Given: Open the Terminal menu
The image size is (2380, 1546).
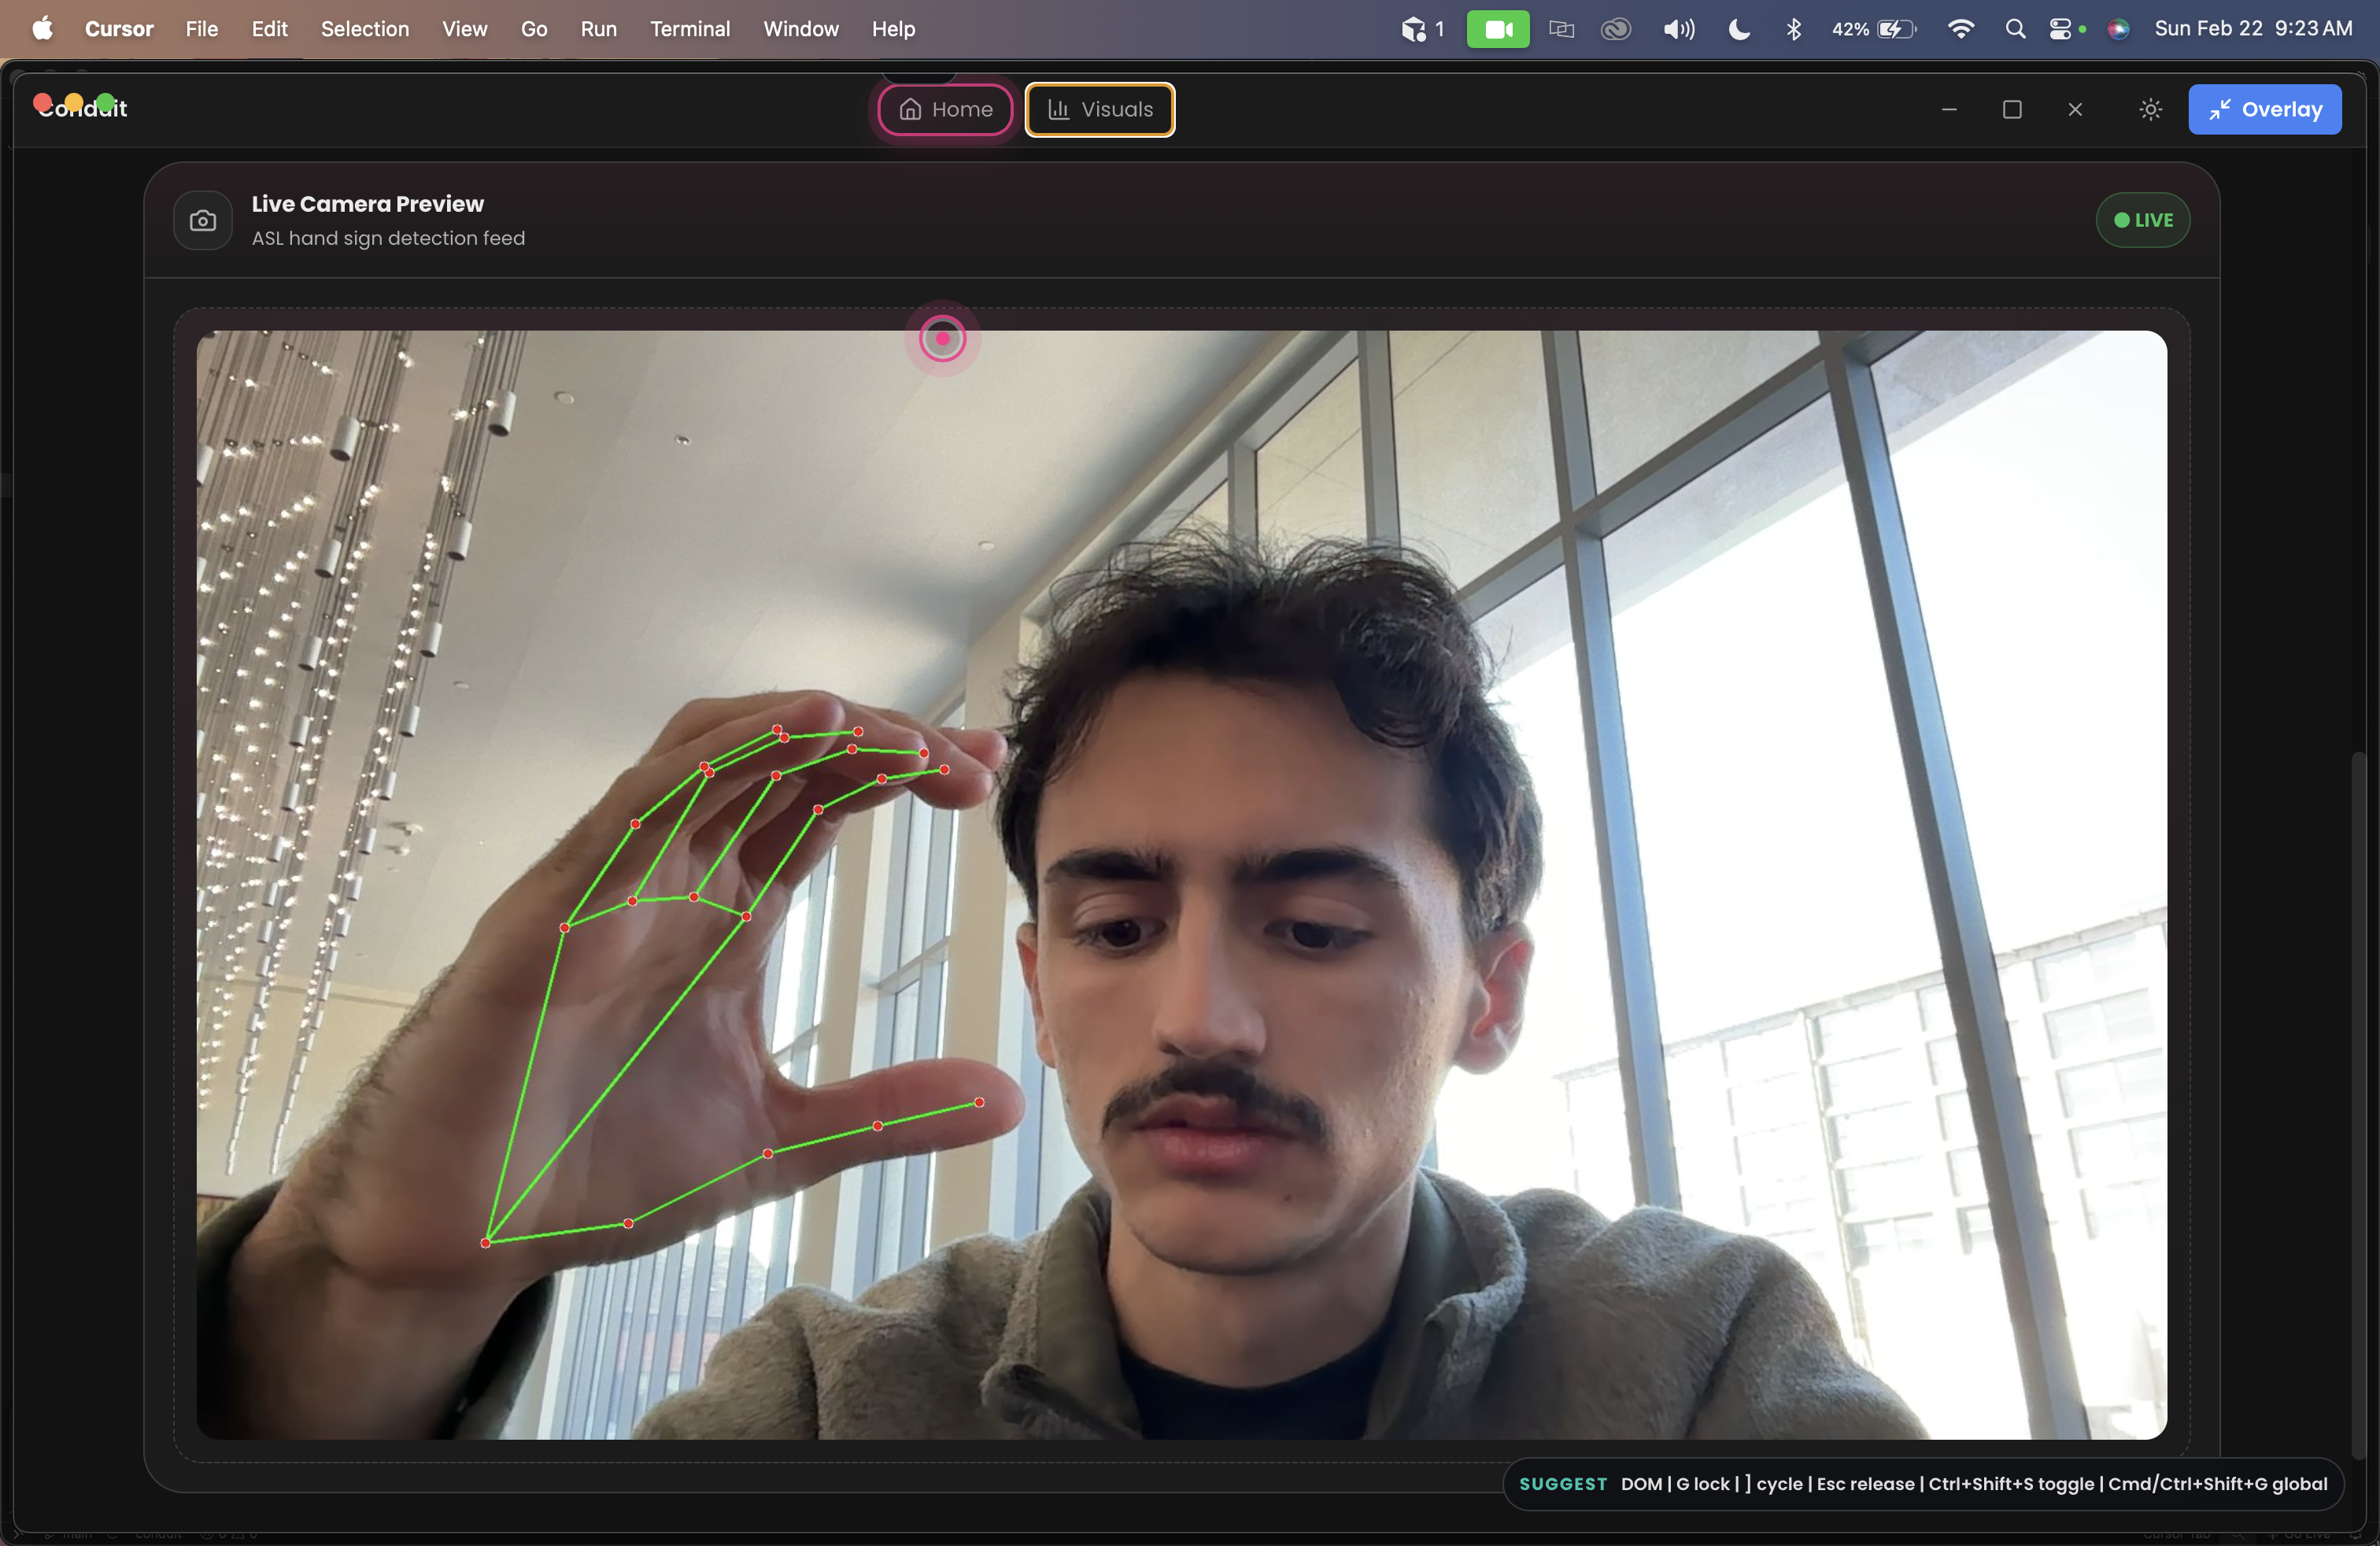Looking at the screenshot, I should point(689,29).
